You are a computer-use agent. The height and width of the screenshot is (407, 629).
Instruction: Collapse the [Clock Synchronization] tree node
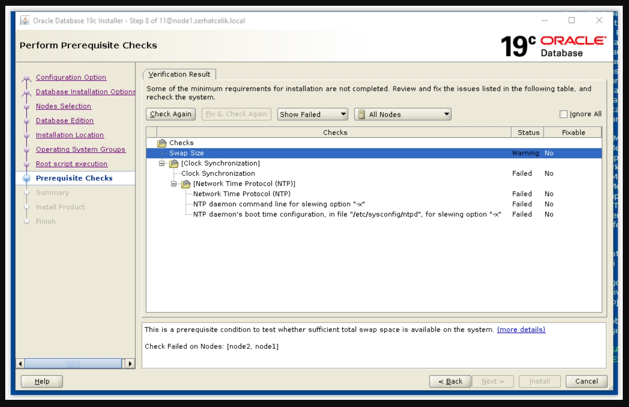coord(162,163)
